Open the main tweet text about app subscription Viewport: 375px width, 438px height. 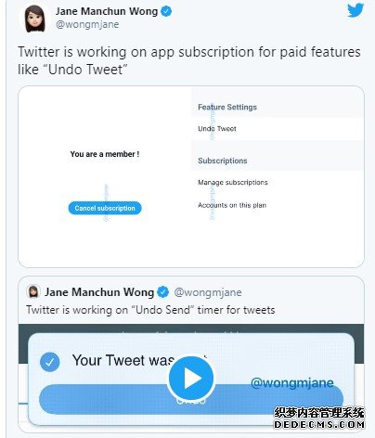[x=189, y=60]
